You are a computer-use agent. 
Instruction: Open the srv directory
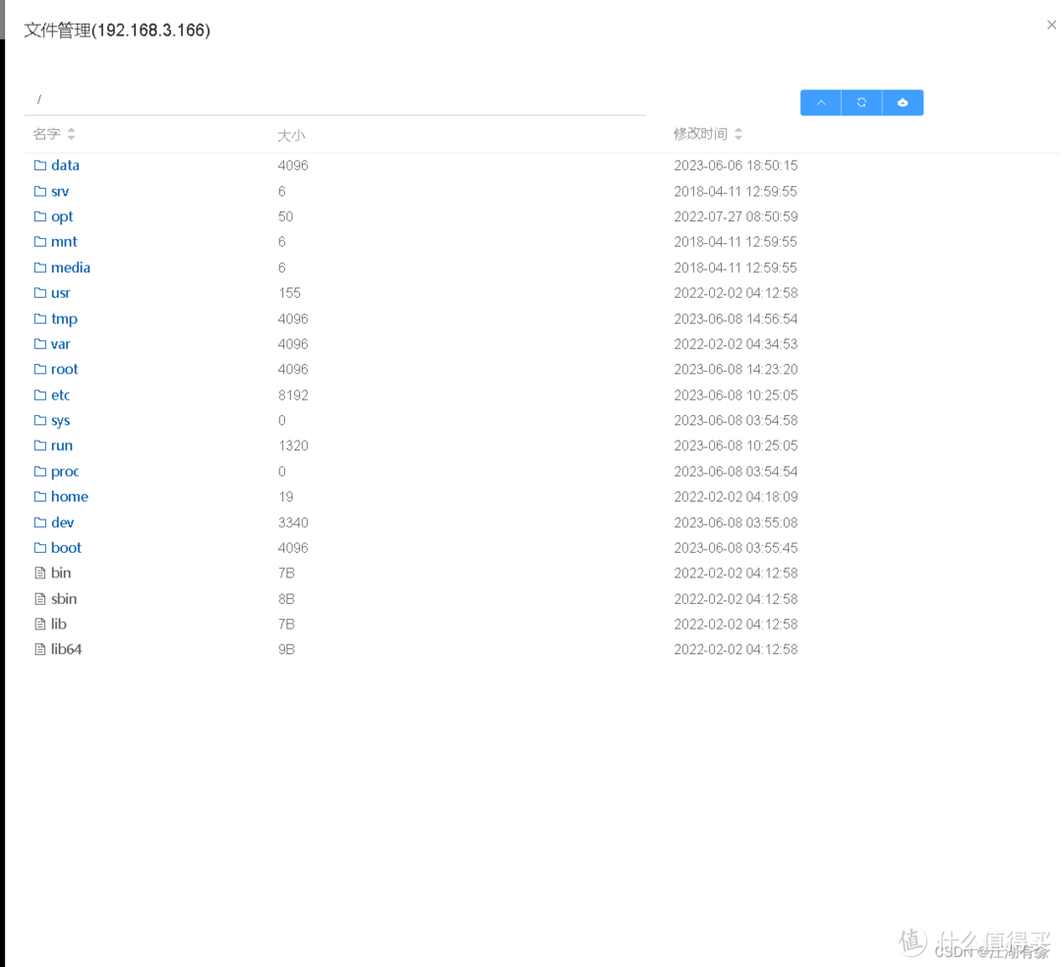60,191
